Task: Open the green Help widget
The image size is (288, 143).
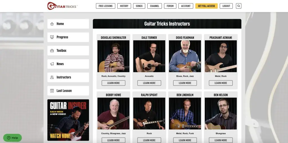Action: pyautogui.click(x=12, y=138)
